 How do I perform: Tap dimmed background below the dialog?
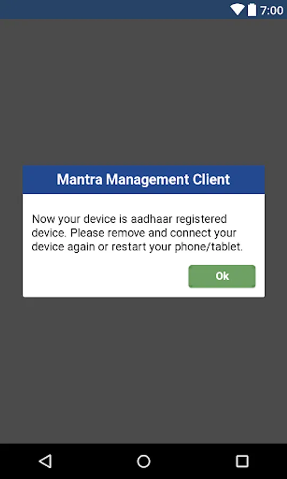point(143,370)
